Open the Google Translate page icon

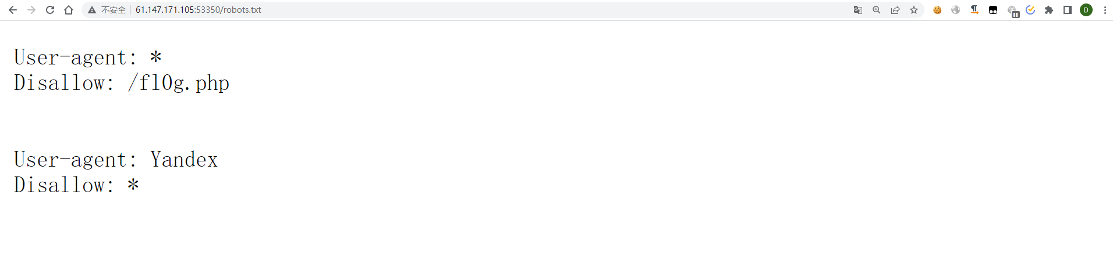(x=857, y=10)
